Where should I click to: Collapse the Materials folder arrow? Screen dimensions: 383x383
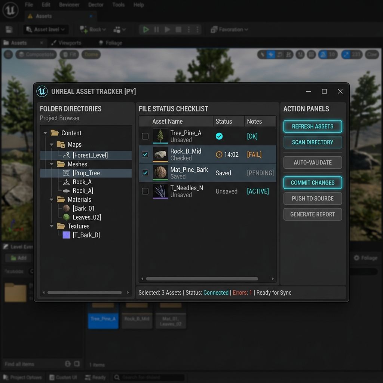[52, 200]
